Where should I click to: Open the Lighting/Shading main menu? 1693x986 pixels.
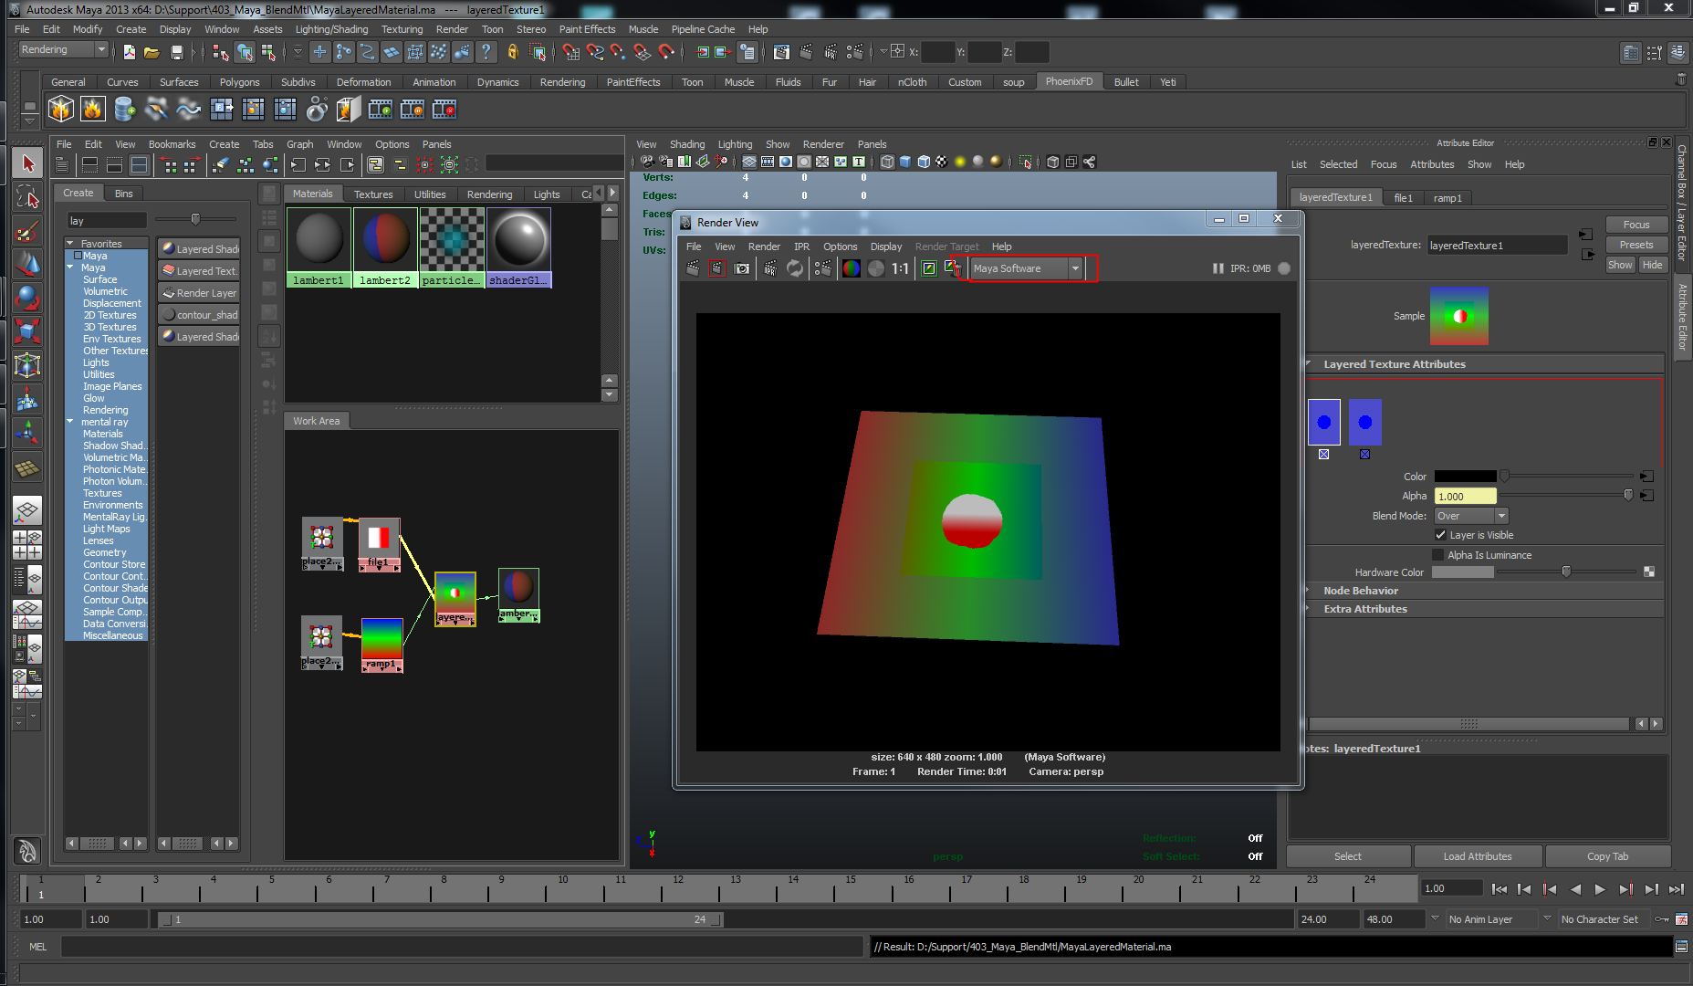(x=331, y=29)
